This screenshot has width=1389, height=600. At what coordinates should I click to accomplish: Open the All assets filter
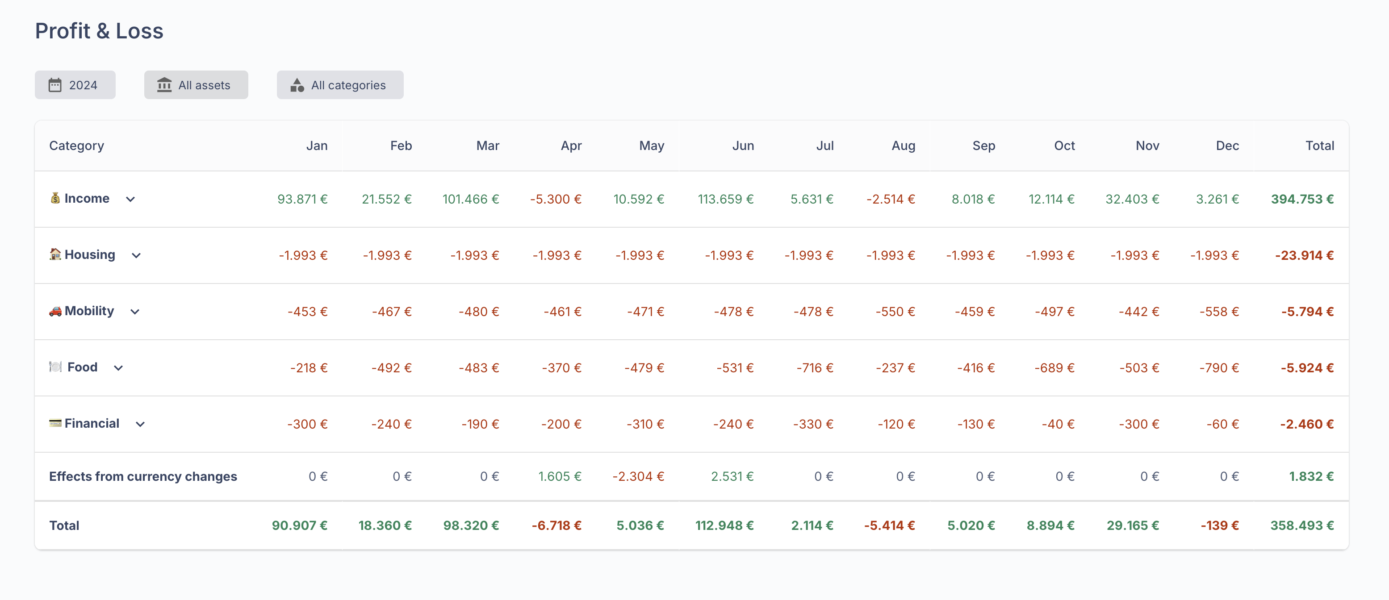(x=196, y=85)
